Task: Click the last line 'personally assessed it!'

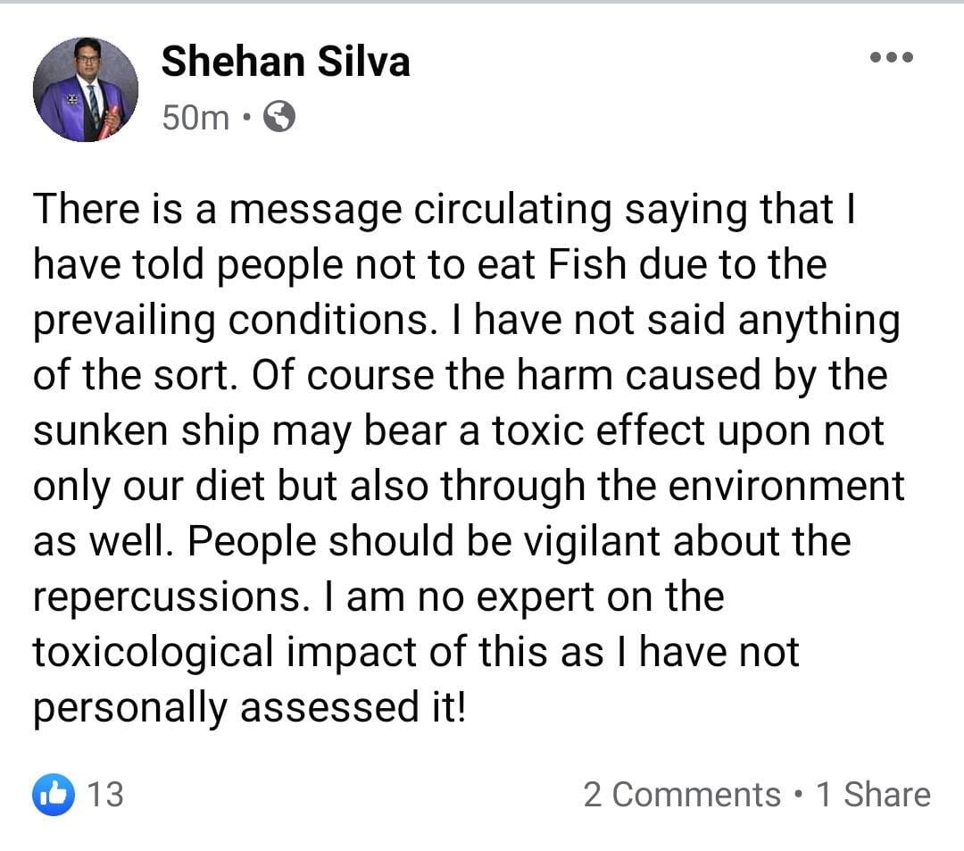Action: (x=250, y=708)
